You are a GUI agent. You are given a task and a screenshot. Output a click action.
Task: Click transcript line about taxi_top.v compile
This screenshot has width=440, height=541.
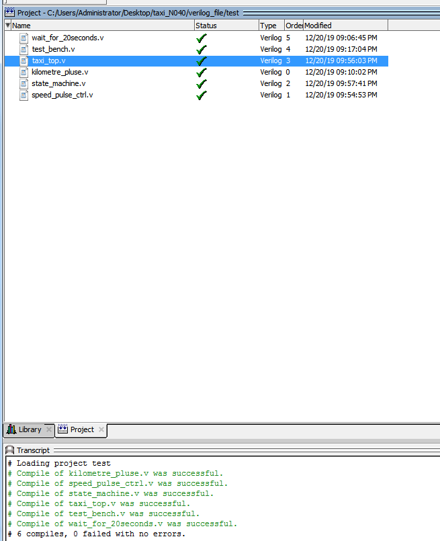[x=99, y=503]
